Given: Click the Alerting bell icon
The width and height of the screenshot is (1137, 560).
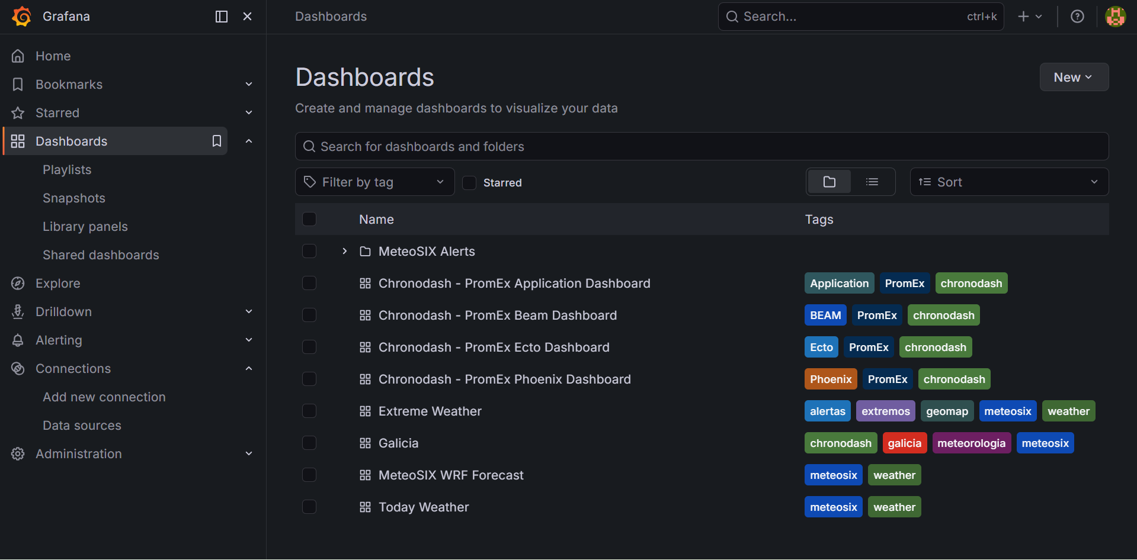Looking at the screenshot, I should point(18,340).
